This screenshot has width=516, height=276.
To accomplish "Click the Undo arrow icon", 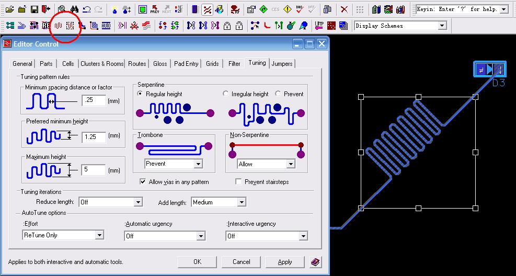I will pyautogui.click(x=86, y=9).
